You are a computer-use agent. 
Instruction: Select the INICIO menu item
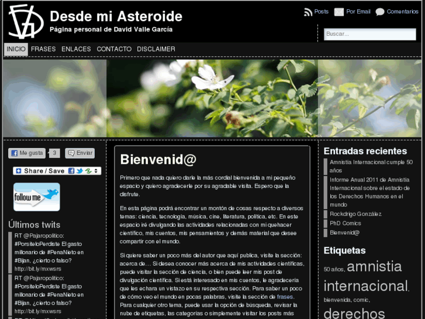(16, 49)
